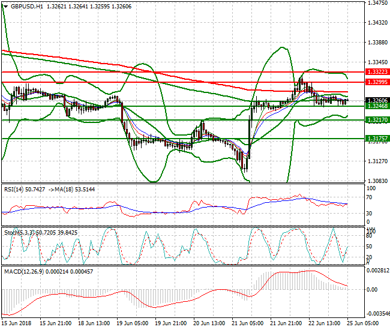390x330 pixels.
Task: Click the Stoch(5,3,3) indicator label
Action: [20, 233]
